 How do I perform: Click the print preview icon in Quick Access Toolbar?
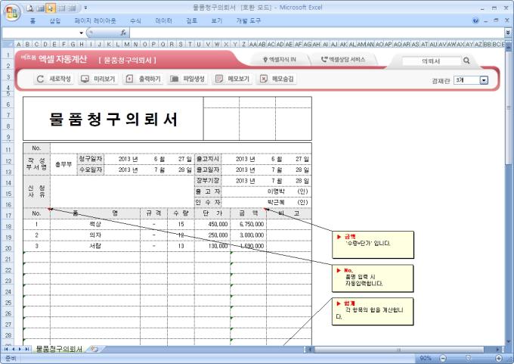click(30, 8)
